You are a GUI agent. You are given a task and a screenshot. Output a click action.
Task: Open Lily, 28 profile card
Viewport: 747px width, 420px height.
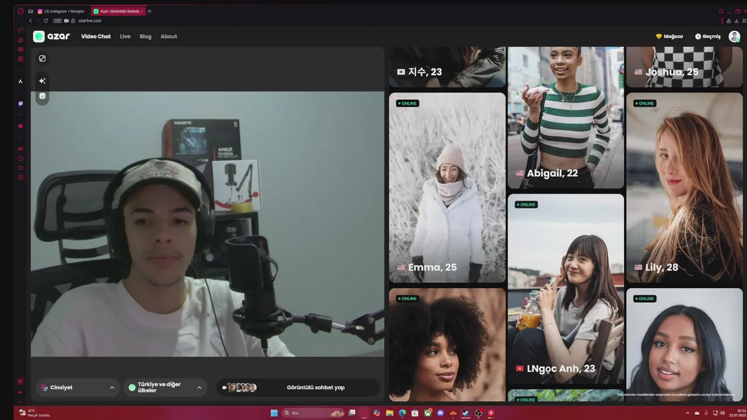click(684, 187)
